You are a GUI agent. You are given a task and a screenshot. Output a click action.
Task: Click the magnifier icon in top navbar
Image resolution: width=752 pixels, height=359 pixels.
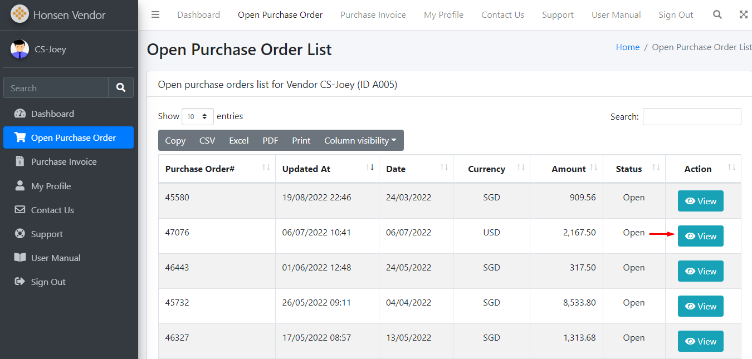pyautogui.click(x=717, y=15)
